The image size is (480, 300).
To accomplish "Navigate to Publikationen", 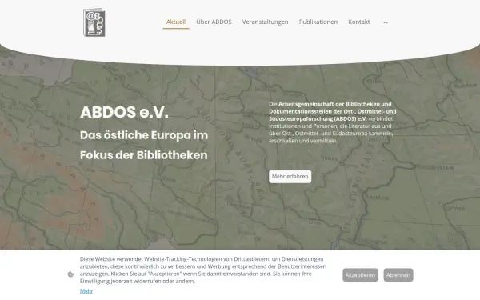I will pos(318,22).
